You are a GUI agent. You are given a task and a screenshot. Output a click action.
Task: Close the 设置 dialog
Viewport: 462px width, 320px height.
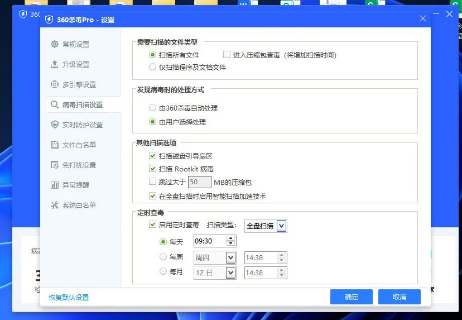coord(423,18)
